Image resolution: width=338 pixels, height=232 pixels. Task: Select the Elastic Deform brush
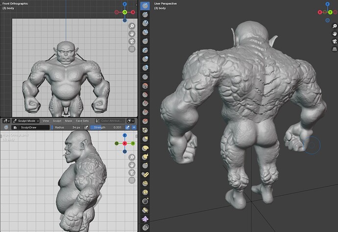pos(145,148)
